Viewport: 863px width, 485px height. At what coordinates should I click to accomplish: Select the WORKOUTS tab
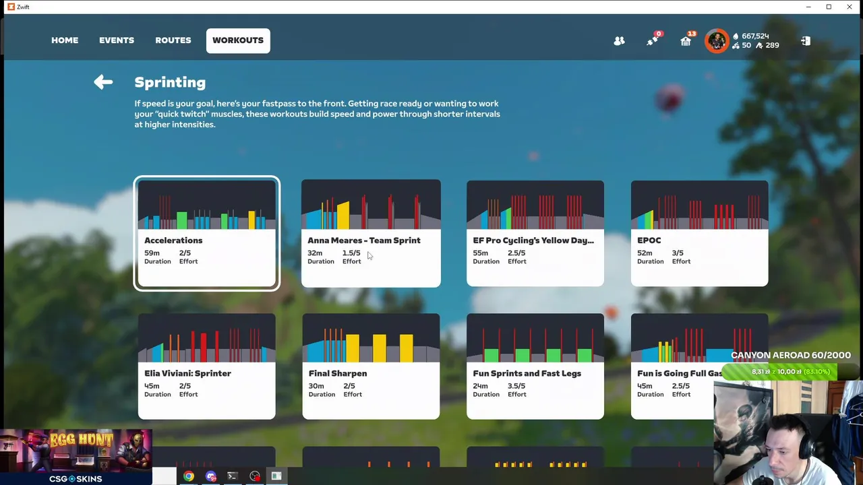coord(238,40)
